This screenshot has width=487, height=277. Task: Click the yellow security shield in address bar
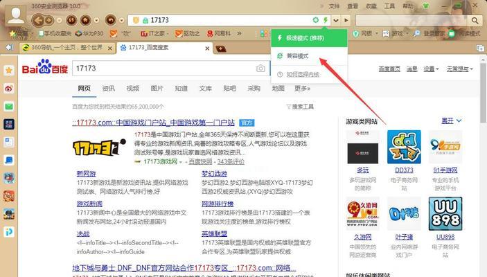[x=136, y=21]
